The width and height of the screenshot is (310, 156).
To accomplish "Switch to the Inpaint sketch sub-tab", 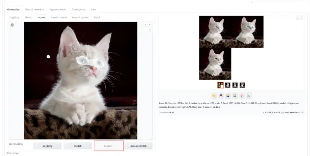I will 59,17.
